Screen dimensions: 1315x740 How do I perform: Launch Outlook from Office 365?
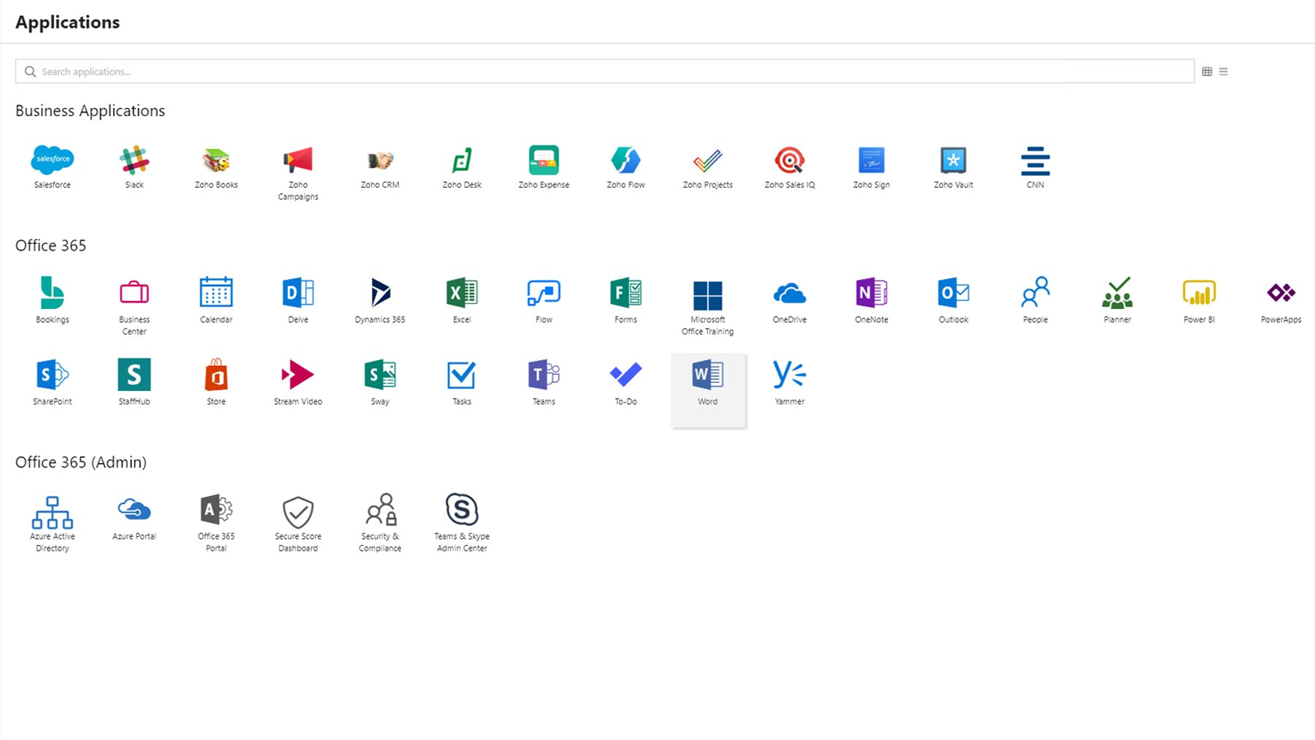click(x=953, y=294)
